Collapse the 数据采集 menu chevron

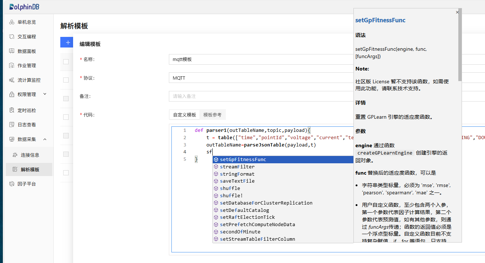(x=45, y=139)
